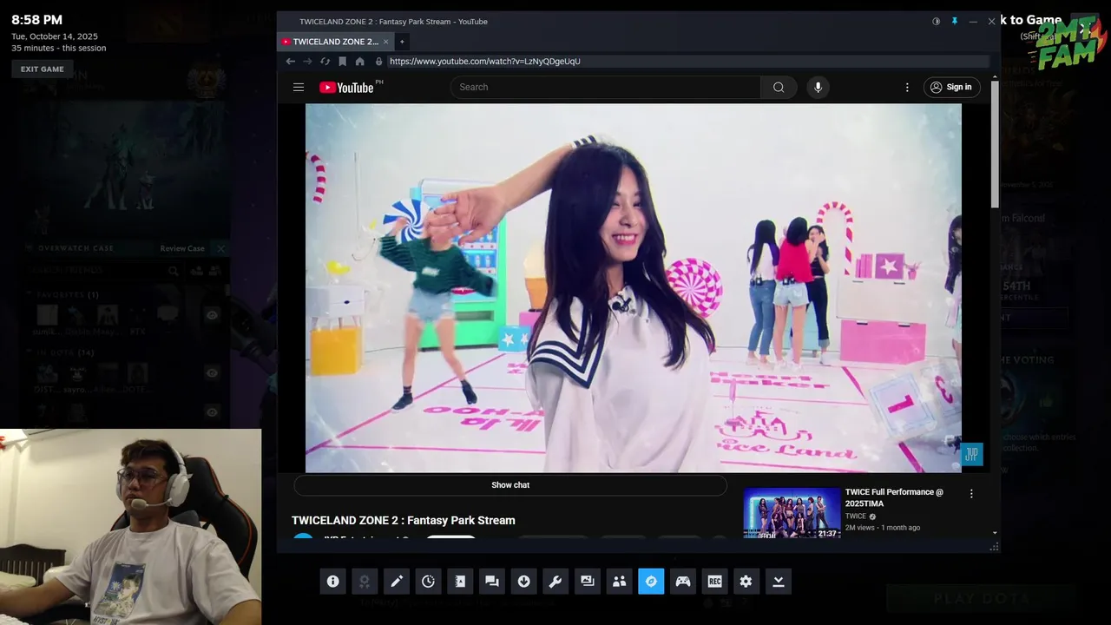Click Review Case in the background Dota window
1111x625 pixels.
[182, 248]
